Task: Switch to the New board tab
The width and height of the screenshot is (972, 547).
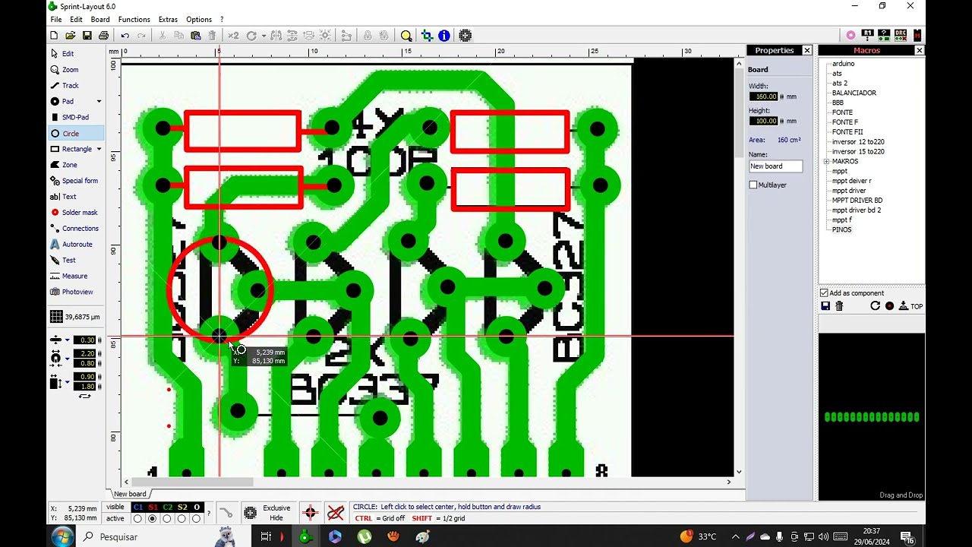Action: click(x=130, y=494)
